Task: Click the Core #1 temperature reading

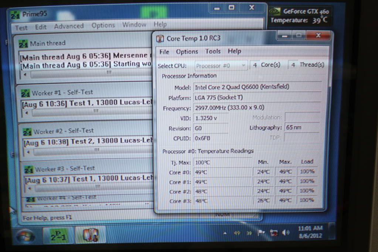Action: click(x=222, y=182)
